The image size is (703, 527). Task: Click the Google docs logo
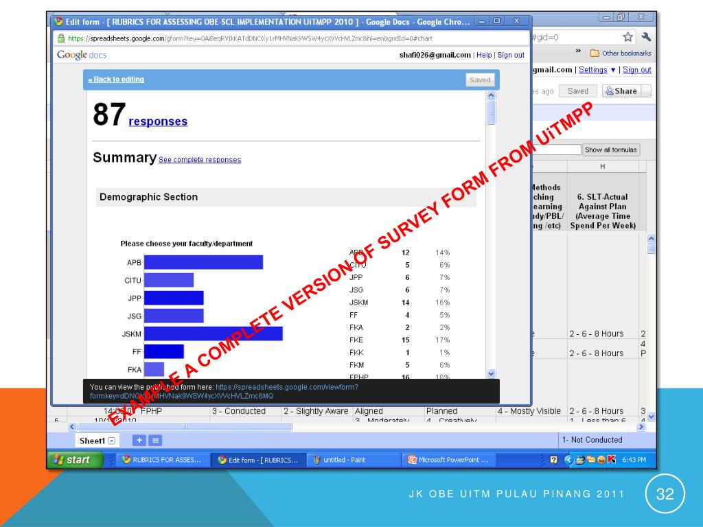click(x=82, y=55)
